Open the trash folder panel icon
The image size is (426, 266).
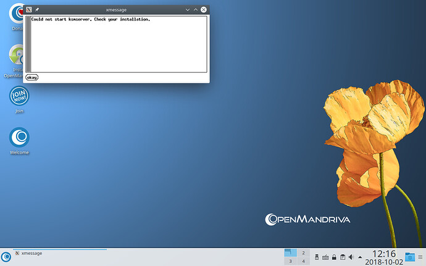coord(410,257)
